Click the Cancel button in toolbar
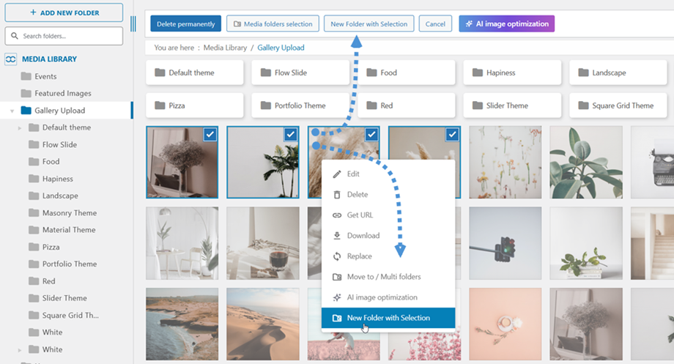 (x=435, y=24)
